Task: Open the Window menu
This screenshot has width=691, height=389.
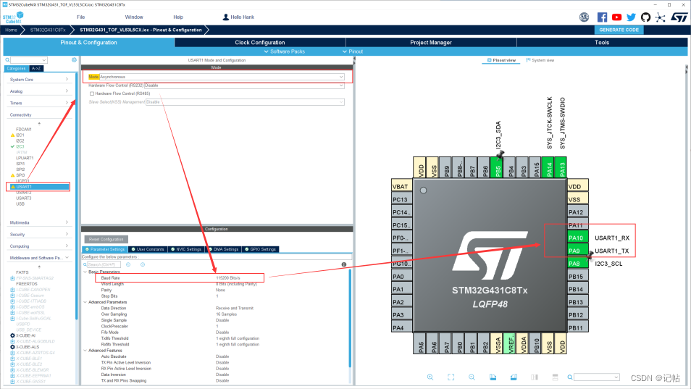Action: tap(134, 17)
